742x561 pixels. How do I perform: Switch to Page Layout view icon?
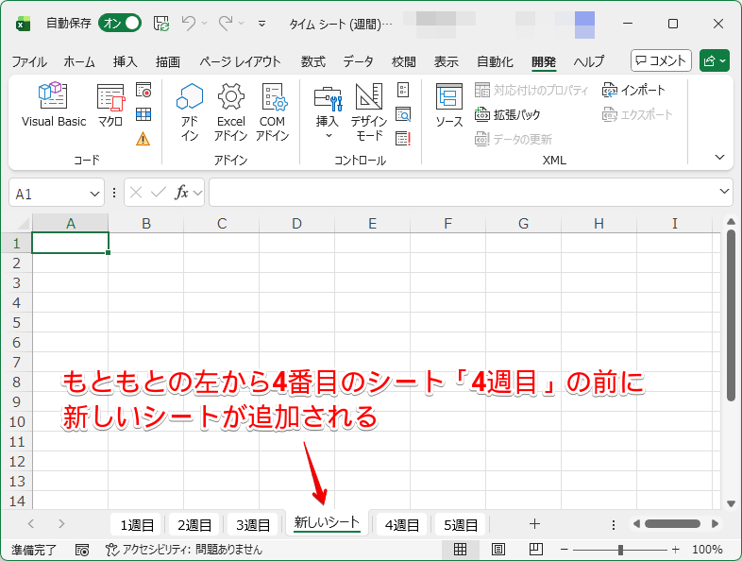(x=497, y=550)
